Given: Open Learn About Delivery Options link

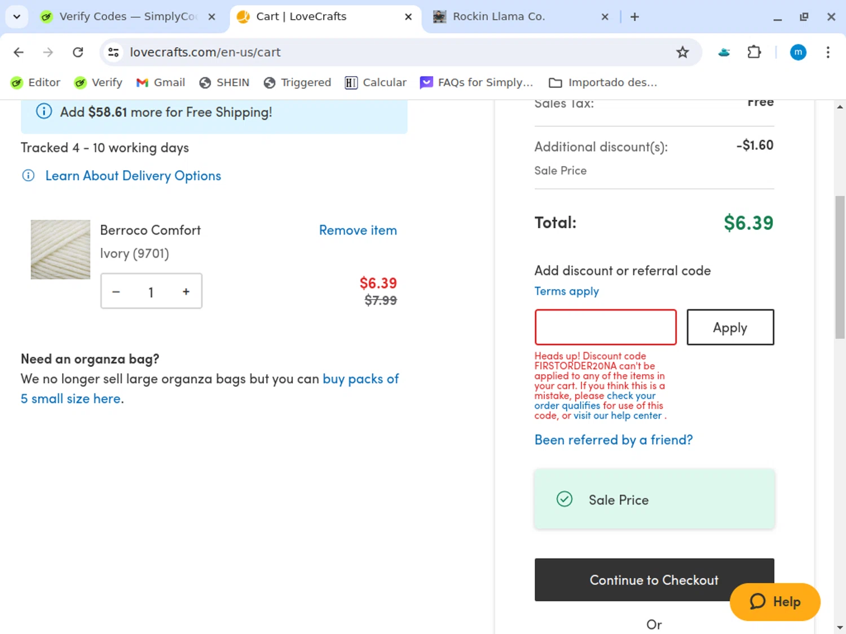Looking at the screenshot, I should tap(133, 176).
